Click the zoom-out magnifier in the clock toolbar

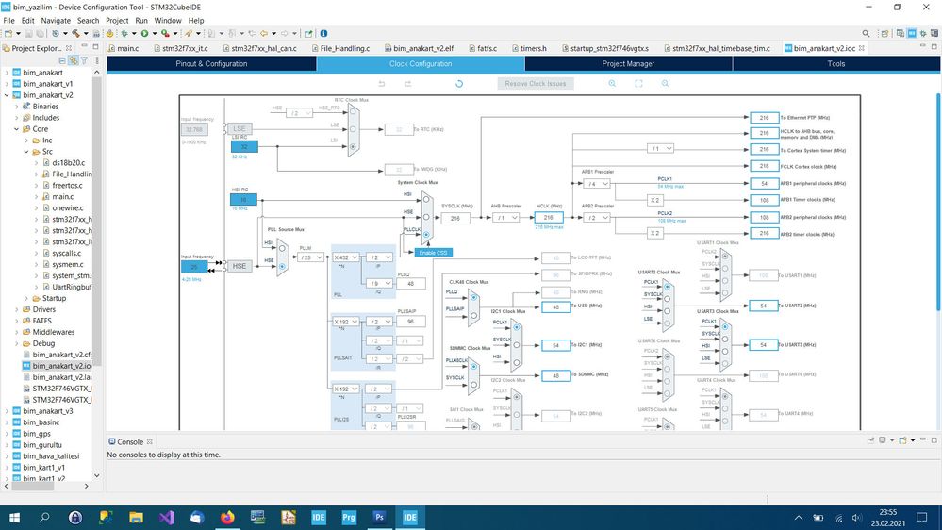coord(665,84)
